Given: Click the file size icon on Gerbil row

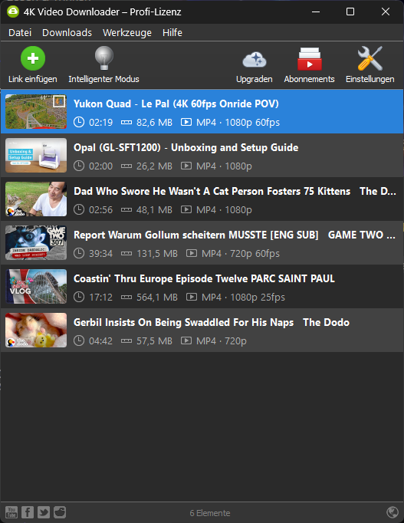Looking at the screenshot, I should 126,341.
